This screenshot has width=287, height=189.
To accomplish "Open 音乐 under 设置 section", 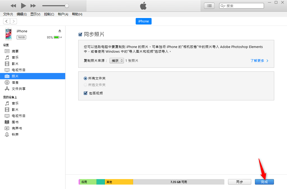I will click(x=33, y=57).
